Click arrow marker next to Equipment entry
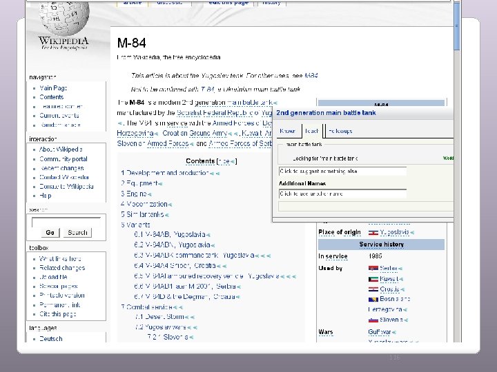Viewport: 497px width, 372px height. click(160, 183)
